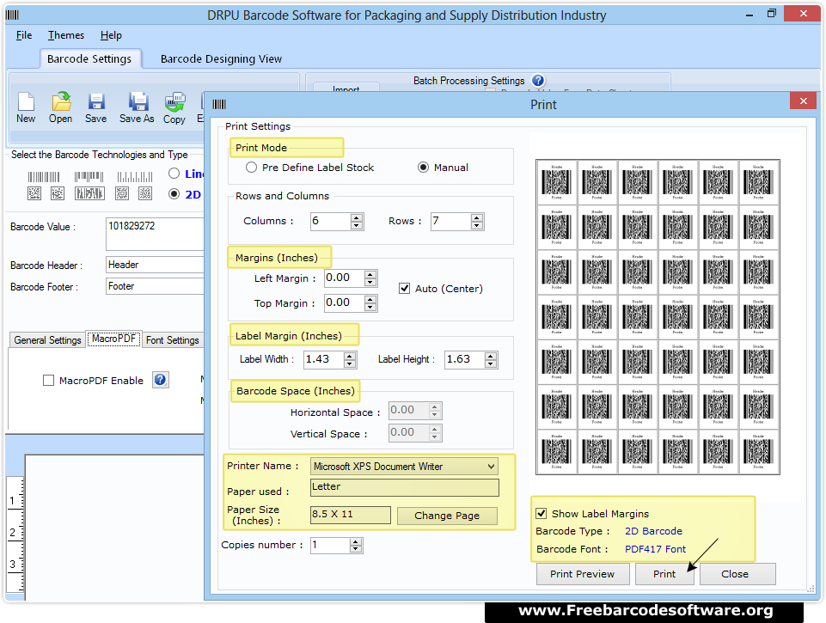826x623 pixels.
Task: Decrease the Vertical Space value
Action: click(435, 437)
